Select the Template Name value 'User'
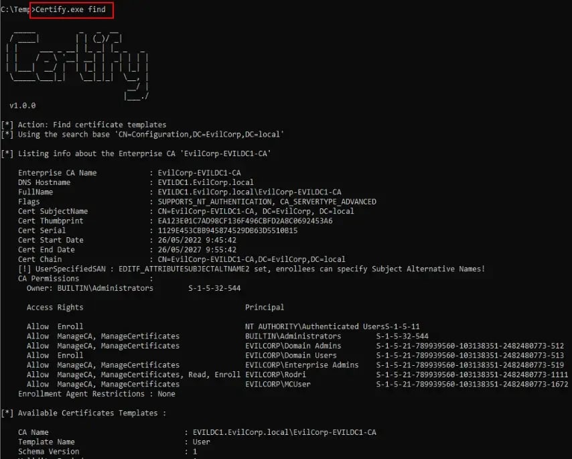The width and height of the screenshot is (572, 459). click(202, 442)
